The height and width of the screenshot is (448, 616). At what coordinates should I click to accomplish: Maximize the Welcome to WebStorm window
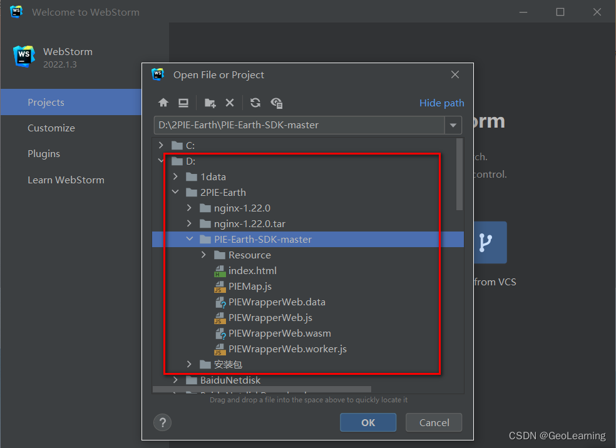(560, 12)
